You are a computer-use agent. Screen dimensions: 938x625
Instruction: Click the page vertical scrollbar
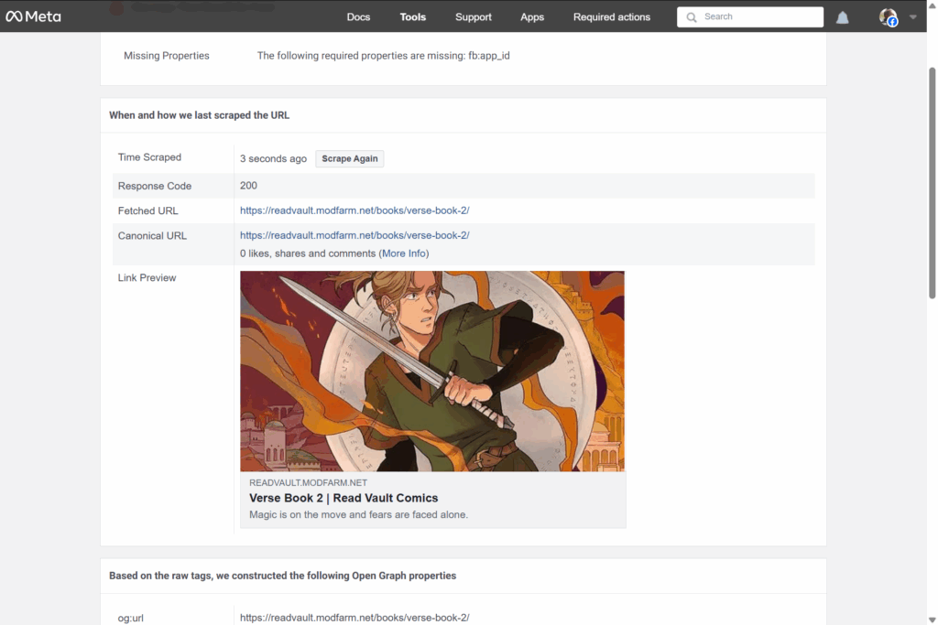(x=933, y=183)
